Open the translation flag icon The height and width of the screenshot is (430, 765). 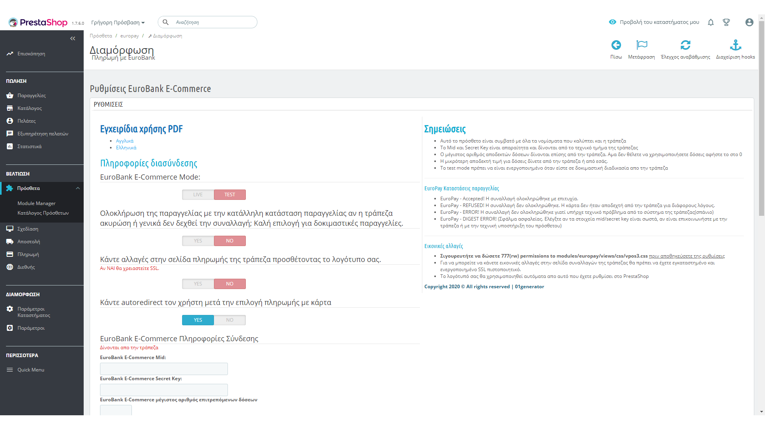(x=641, y=45)
